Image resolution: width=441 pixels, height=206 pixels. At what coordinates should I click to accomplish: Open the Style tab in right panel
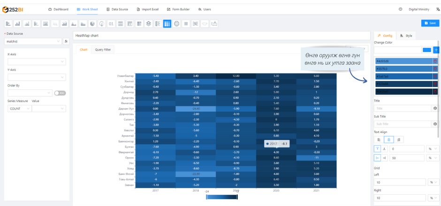pos(406,36)
